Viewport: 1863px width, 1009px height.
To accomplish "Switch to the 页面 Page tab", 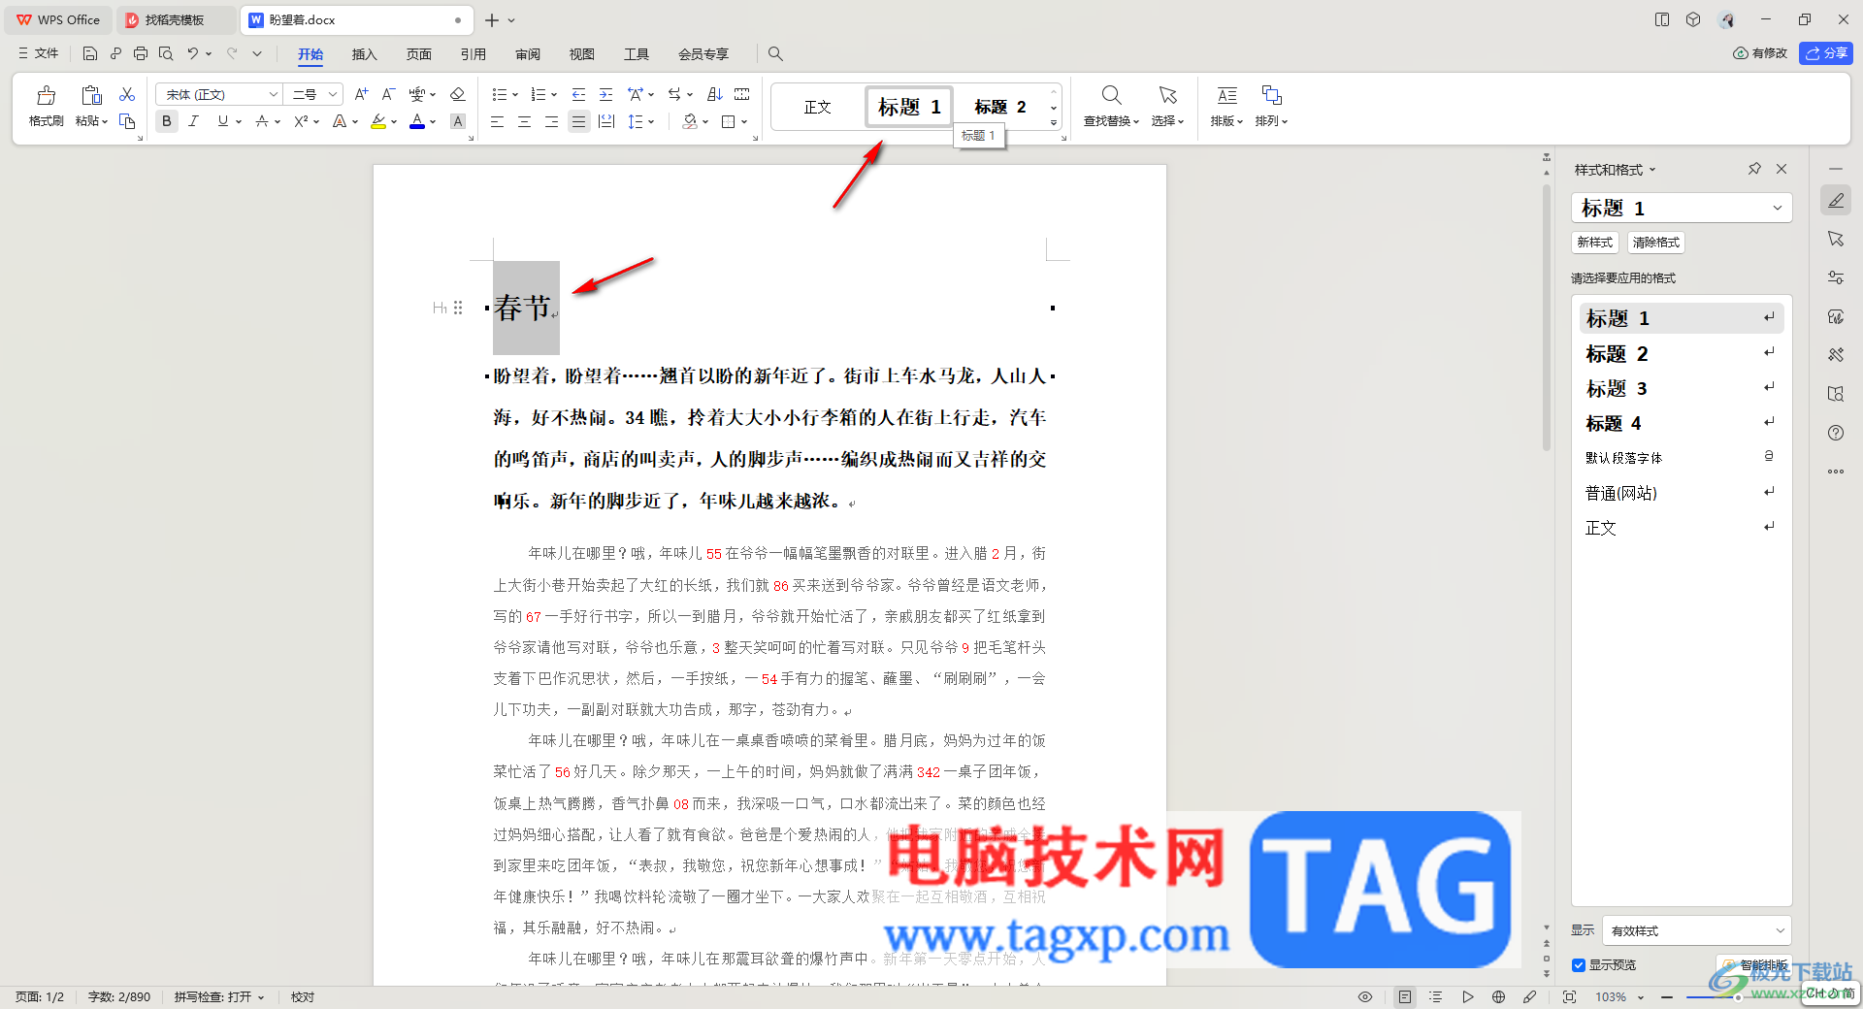I will [x=418, y=54].
